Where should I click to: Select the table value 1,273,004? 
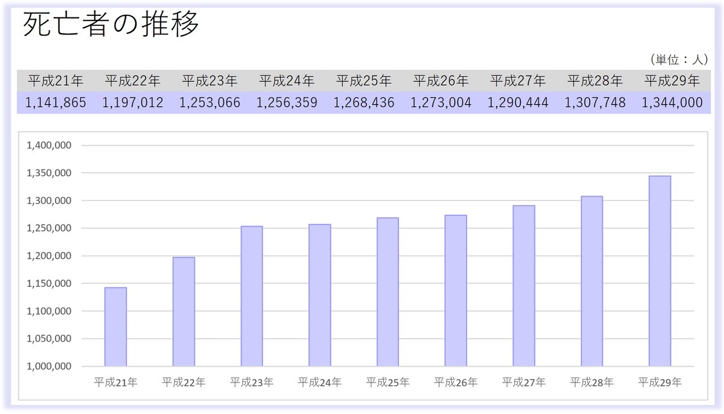441,103
